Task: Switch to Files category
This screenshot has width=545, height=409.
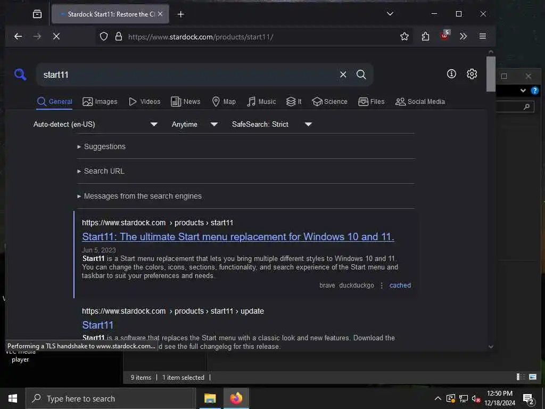Action: 371,102
